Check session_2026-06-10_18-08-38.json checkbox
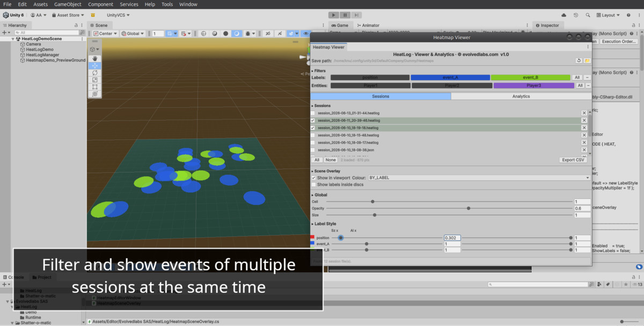The width and height of the screenshot is (644, 326). 313,150
